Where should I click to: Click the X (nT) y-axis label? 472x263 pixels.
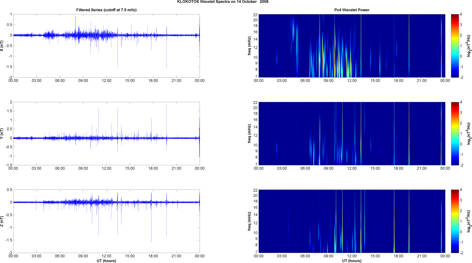click(2, 46)
